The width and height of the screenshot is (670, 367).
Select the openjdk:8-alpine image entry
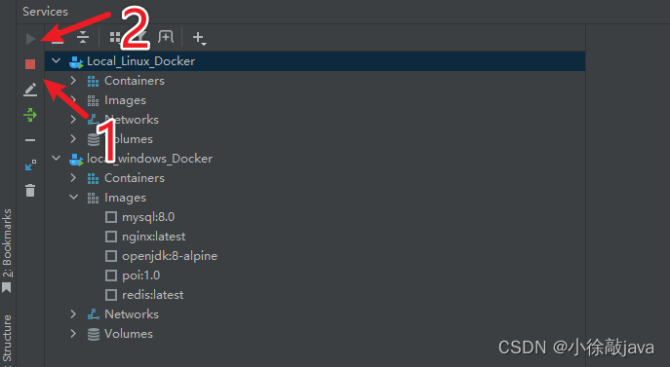tap(170, 256)
